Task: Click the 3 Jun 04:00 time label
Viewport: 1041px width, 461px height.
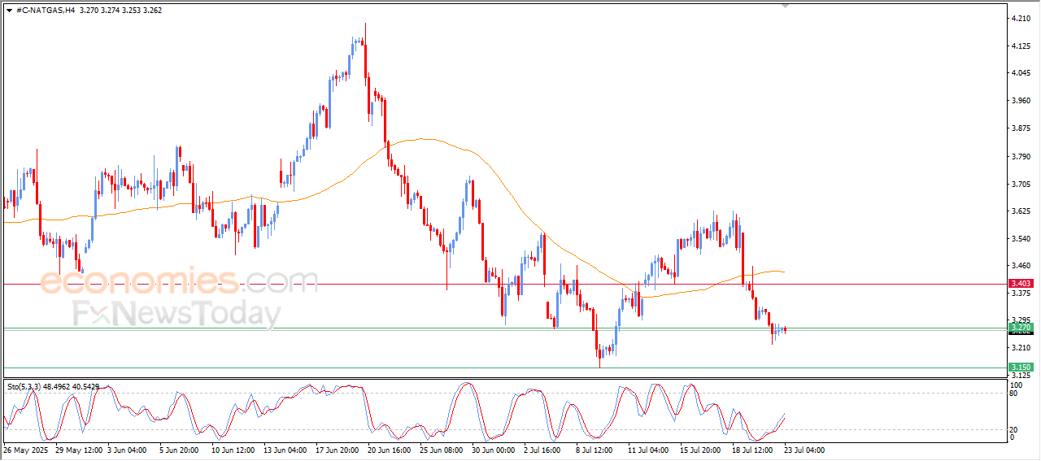Action: (128, 450)
